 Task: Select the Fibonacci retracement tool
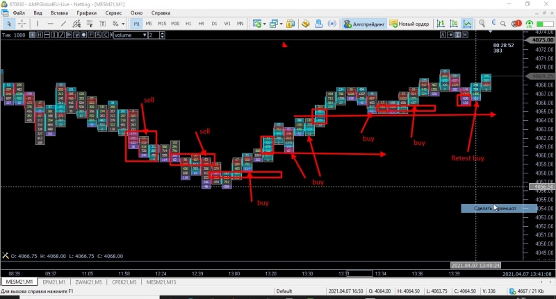(90, 24)
